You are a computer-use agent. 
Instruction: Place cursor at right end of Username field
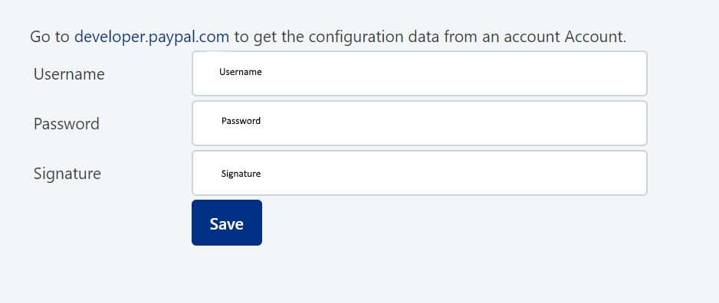[638, 73]
